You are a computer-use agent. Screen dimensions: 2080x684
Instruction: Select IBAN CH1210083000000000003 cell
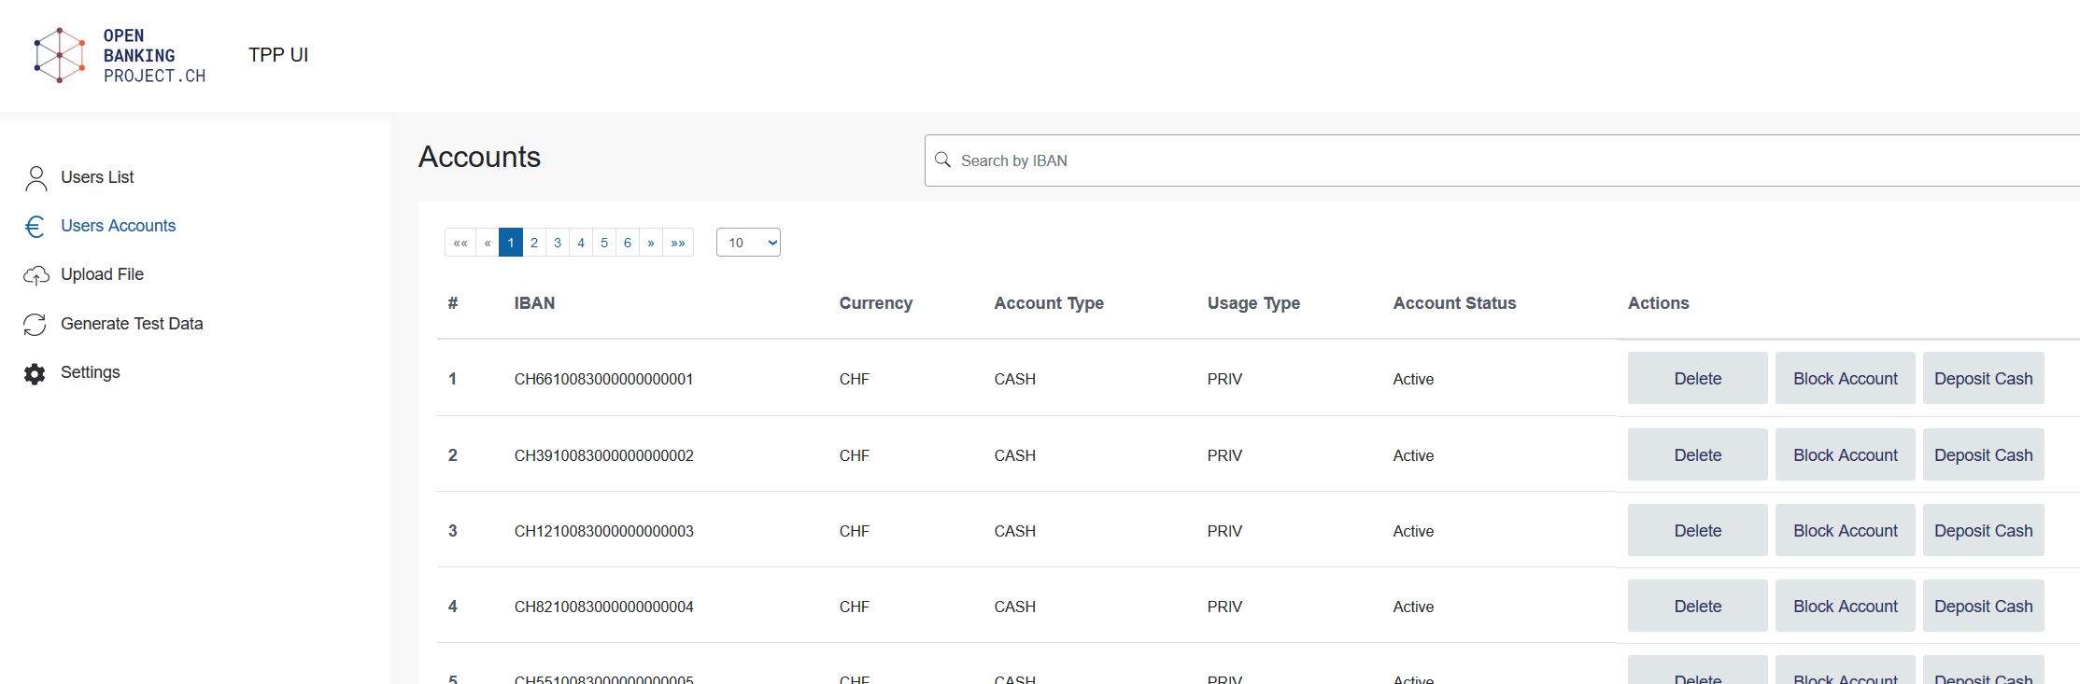click(x=603, y=531)
